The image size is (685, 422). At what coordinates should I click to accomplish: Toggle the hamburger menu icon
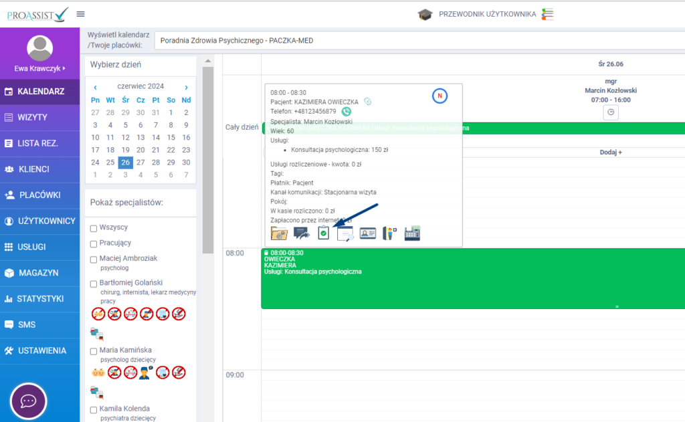tap(81, 14)
